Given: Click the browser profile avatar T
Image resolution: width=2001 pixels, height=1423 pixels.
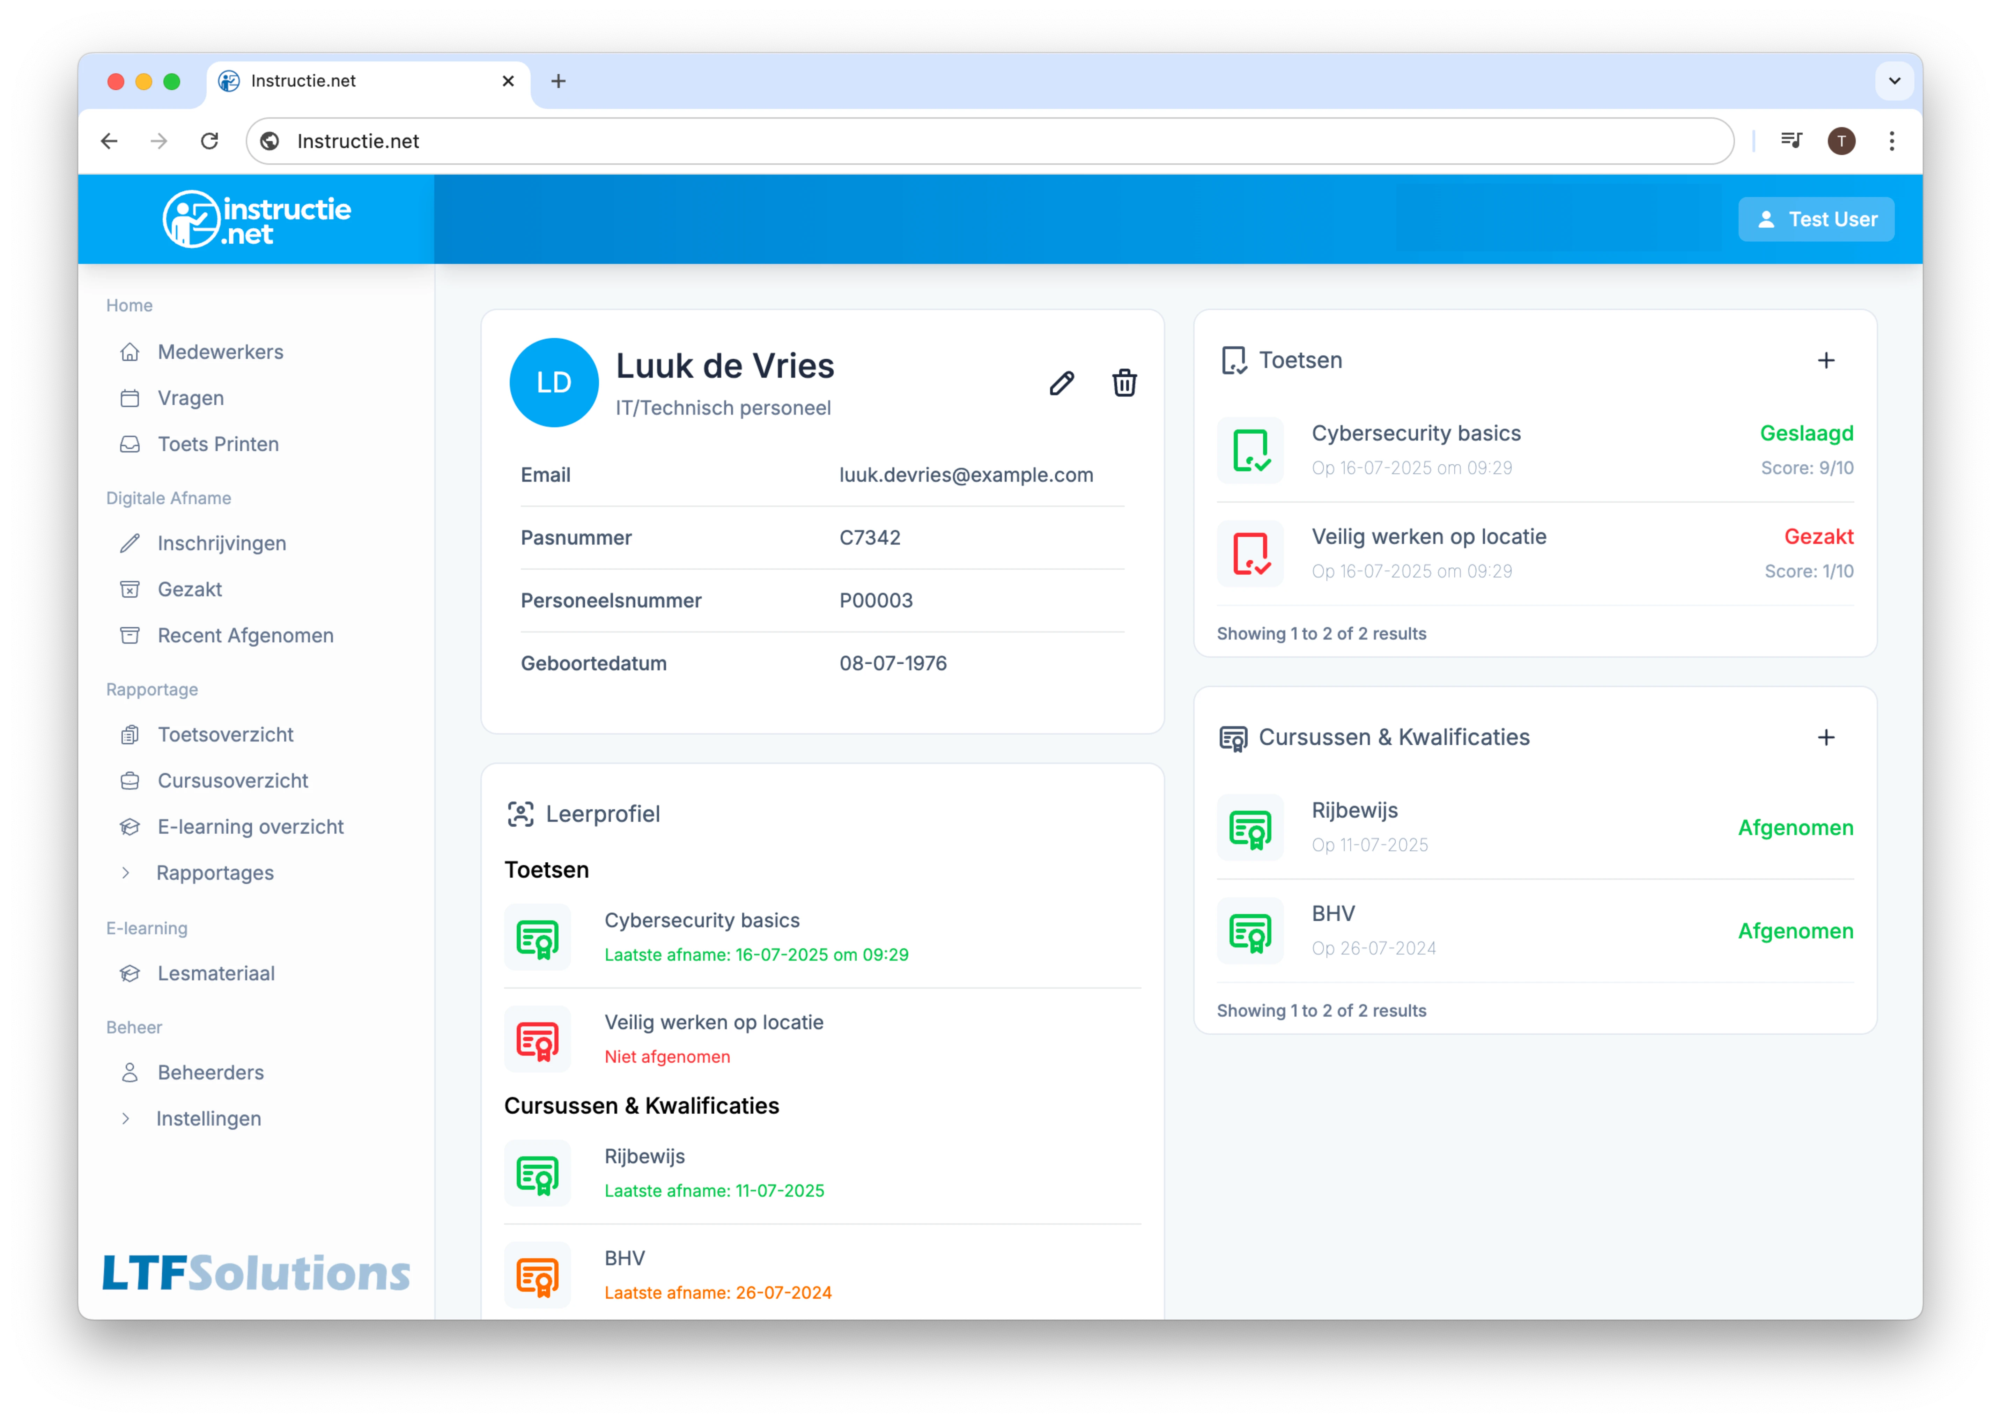Looking at the screenshot, I should 1841,141.
